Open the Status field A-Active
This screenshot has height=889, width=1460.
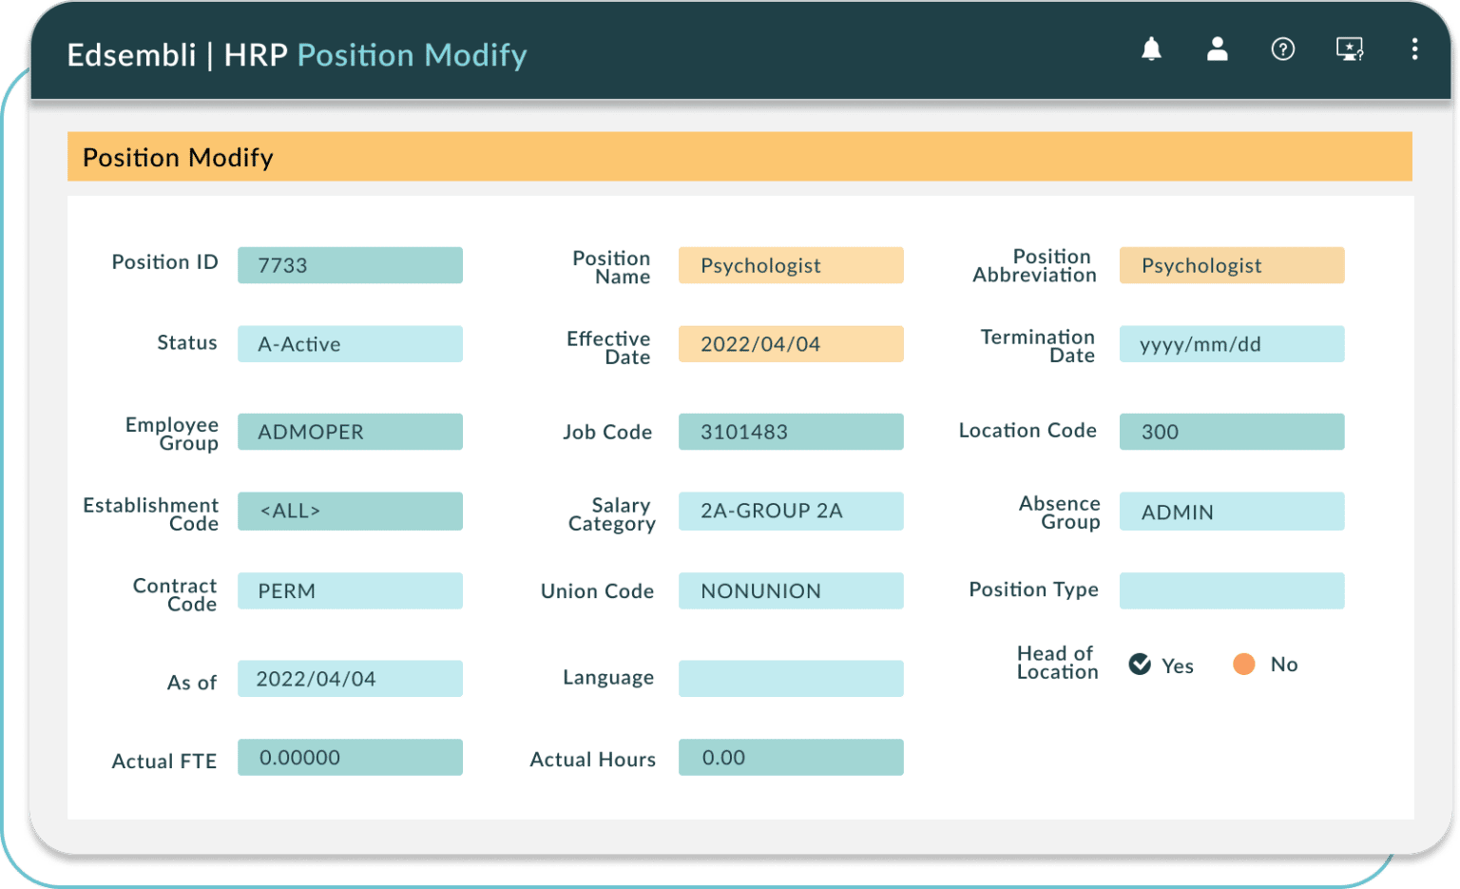350,344
